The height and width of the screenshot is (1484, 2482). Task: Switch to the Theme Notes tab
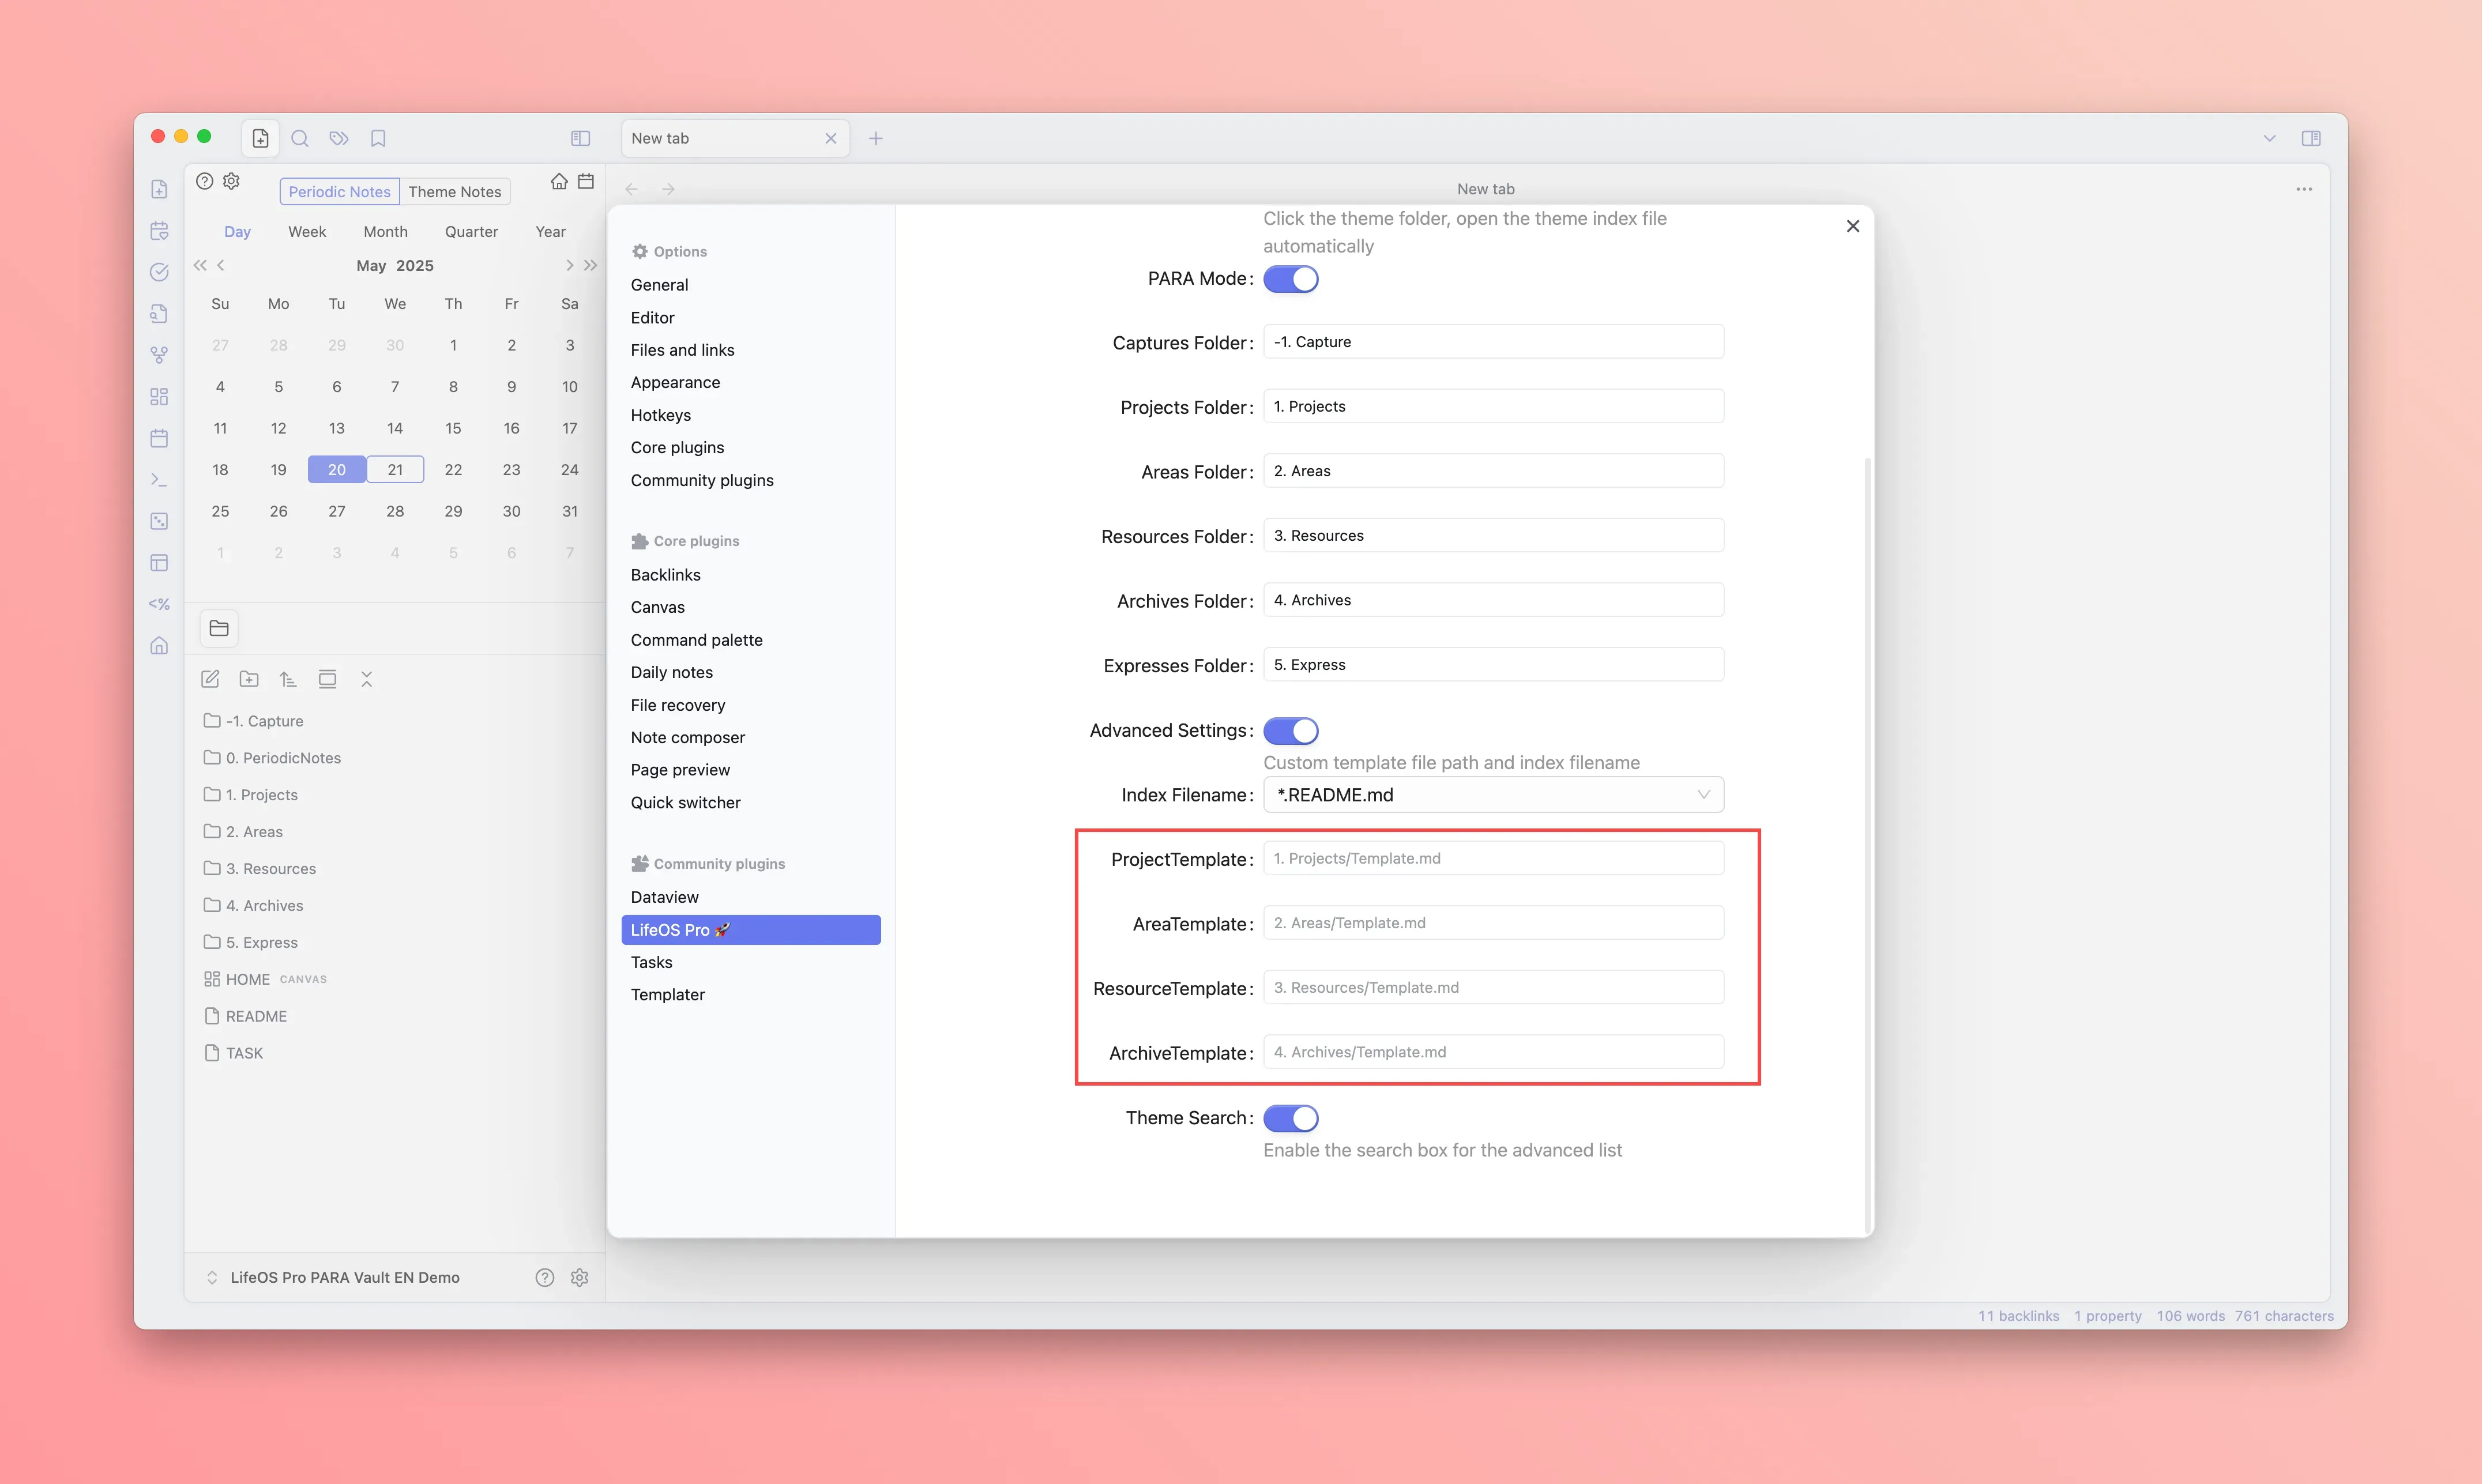(x=454, y=192)
